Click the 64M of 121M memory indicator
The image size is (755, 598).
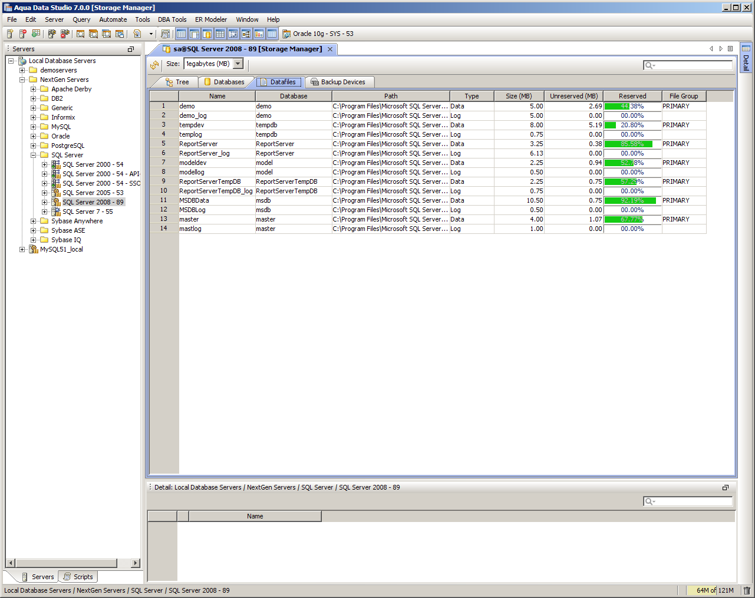[x=714, y=590]
